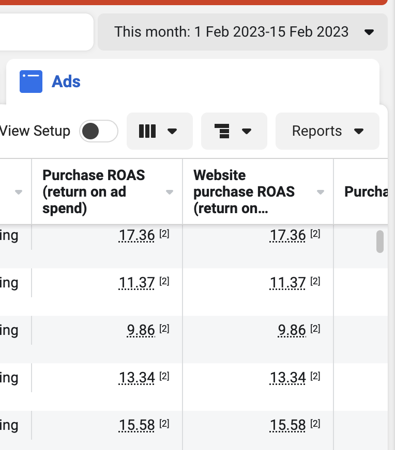Click footnote [2] beside Purchase ROAS 9.86
This screenshot has height=450, width=395.
(x=164, y=328)
